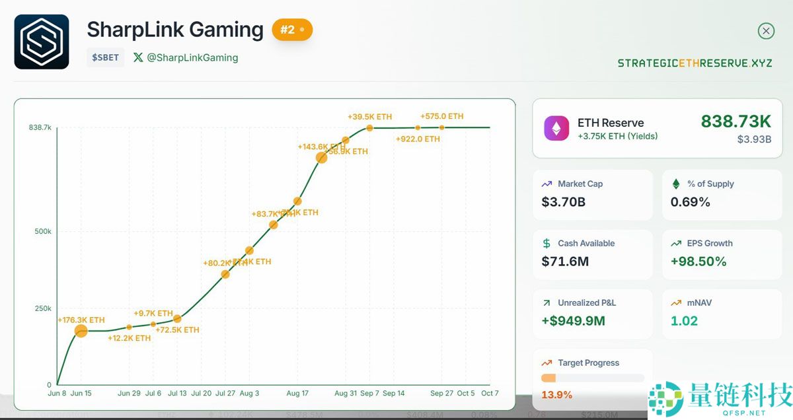Open the STRATEGICETHRESERVE.XYZ site link
This screenshot has height=420, width=793.
[695, 63]
